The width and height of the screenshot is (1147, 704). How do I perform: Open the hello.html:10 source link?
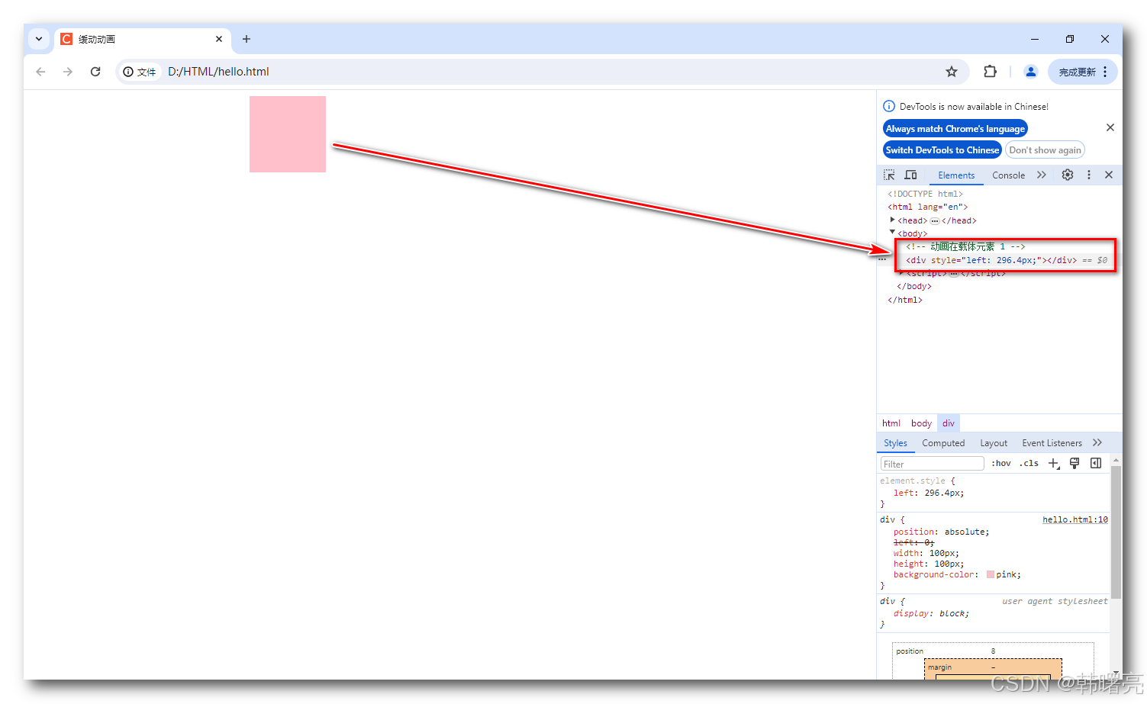(x=1075, y=519)
